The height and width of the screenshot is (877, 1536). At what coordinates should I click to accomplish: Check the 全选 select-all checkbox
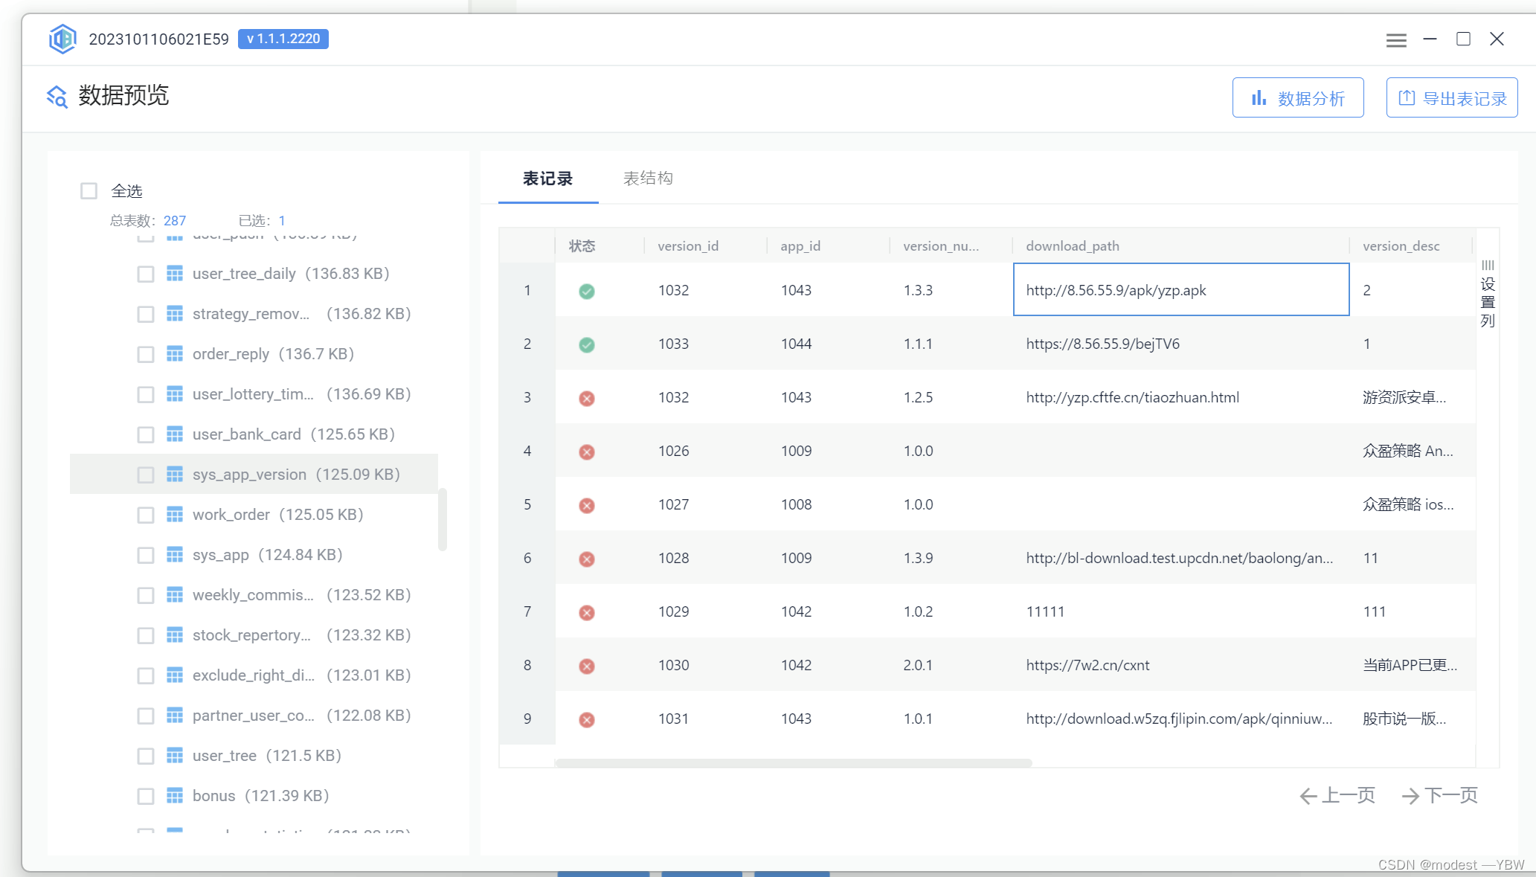pyautogui.click(x=89, y=190)
